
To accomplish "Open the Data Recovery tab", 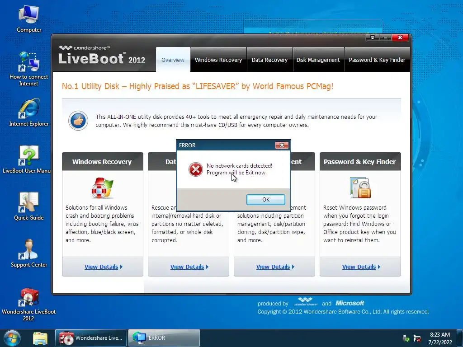I will tap(269, 60).
